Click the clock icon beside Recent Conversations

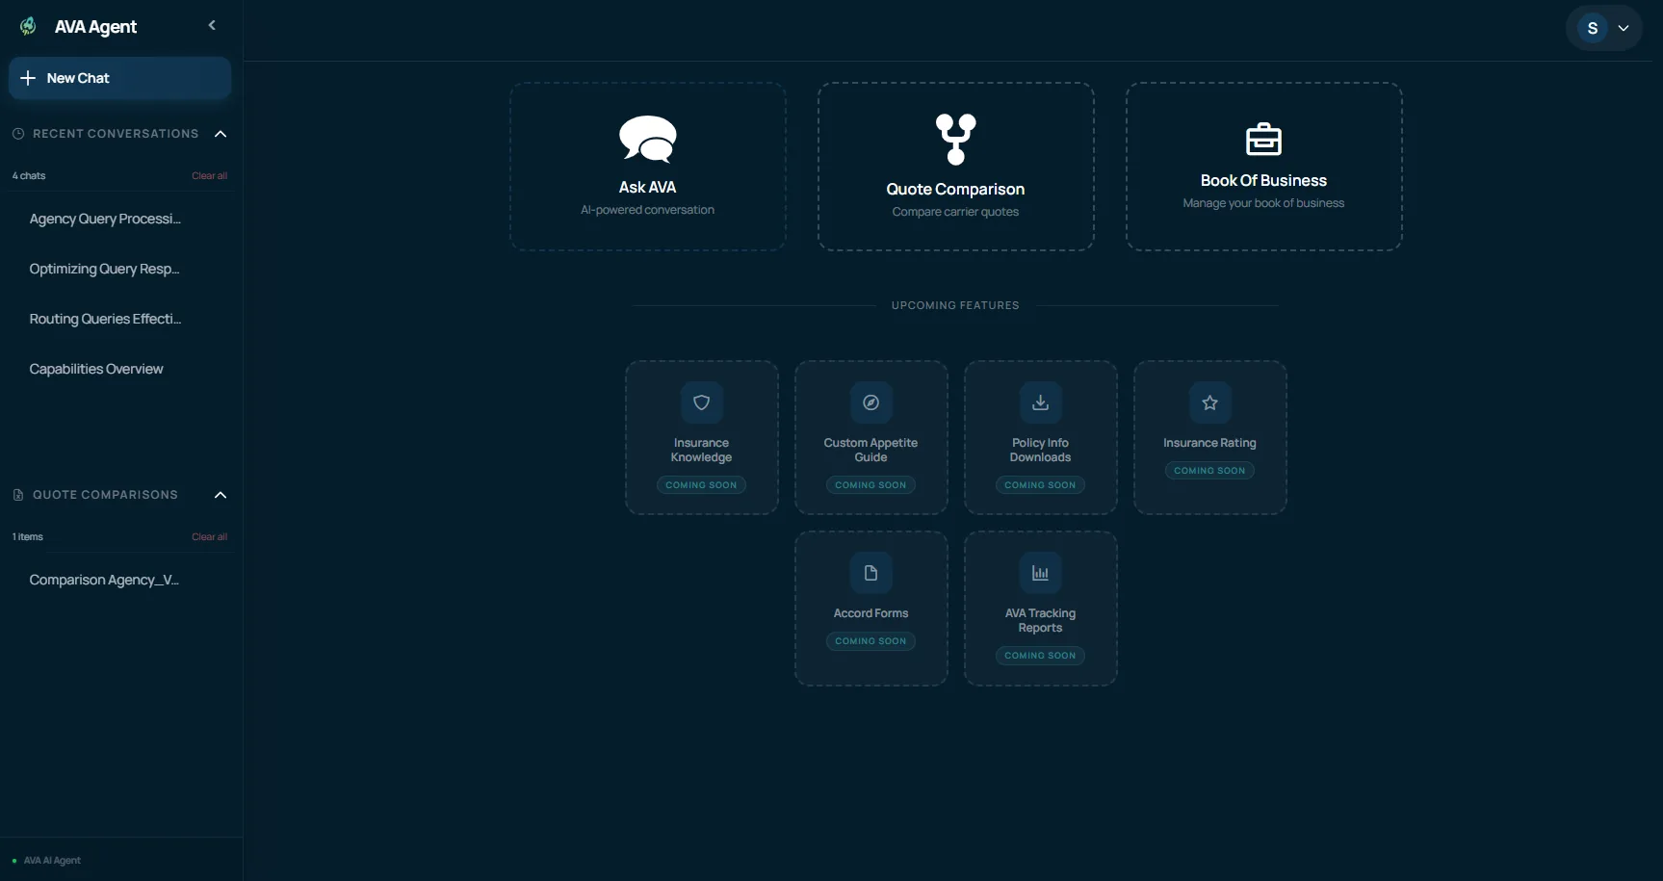pos(18,134)
